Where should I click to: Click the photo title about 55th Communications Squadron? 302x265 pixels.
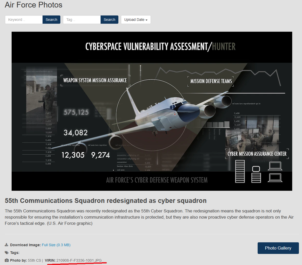(x=105, y=201)
